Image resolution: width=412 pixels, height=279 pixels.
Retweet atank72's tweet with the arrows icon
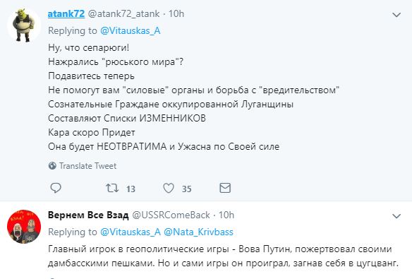point(112,189)
